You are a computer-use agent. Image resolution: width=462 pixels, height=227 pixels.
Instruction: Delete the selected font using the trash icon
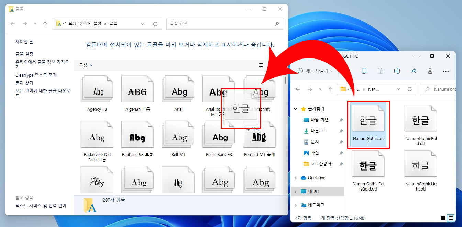[x=430, y=71]
